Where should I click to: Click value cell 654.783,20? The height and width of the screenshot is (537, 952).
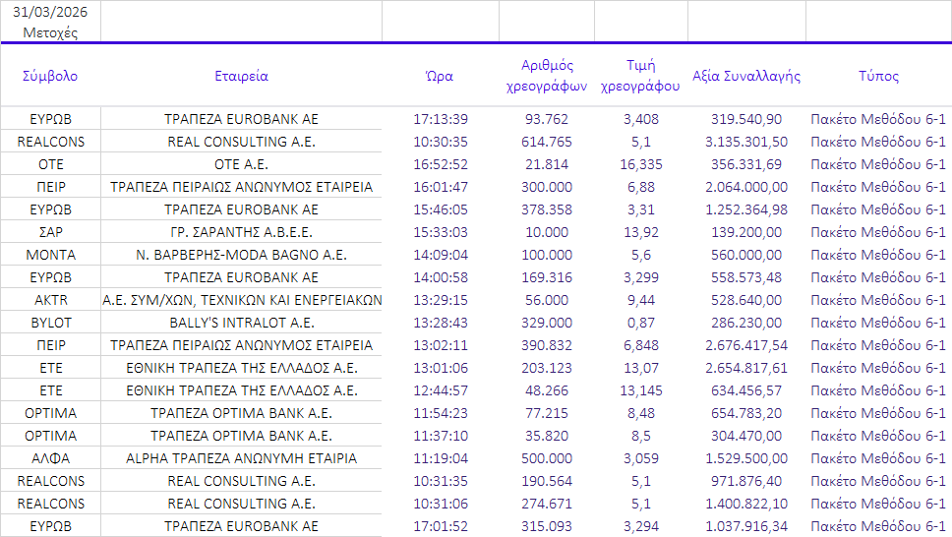(x=746, y=413)
